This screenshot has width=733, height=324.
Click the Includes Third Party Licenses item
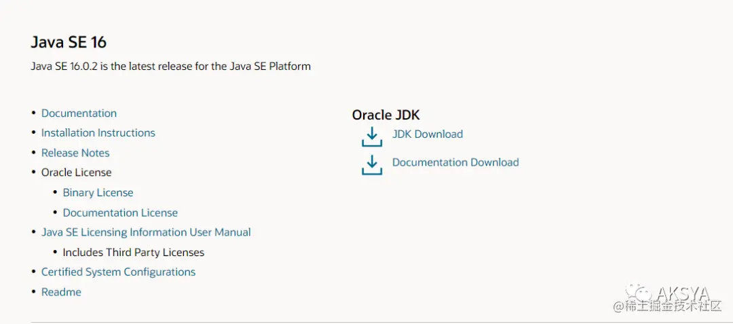coord(133,252)
